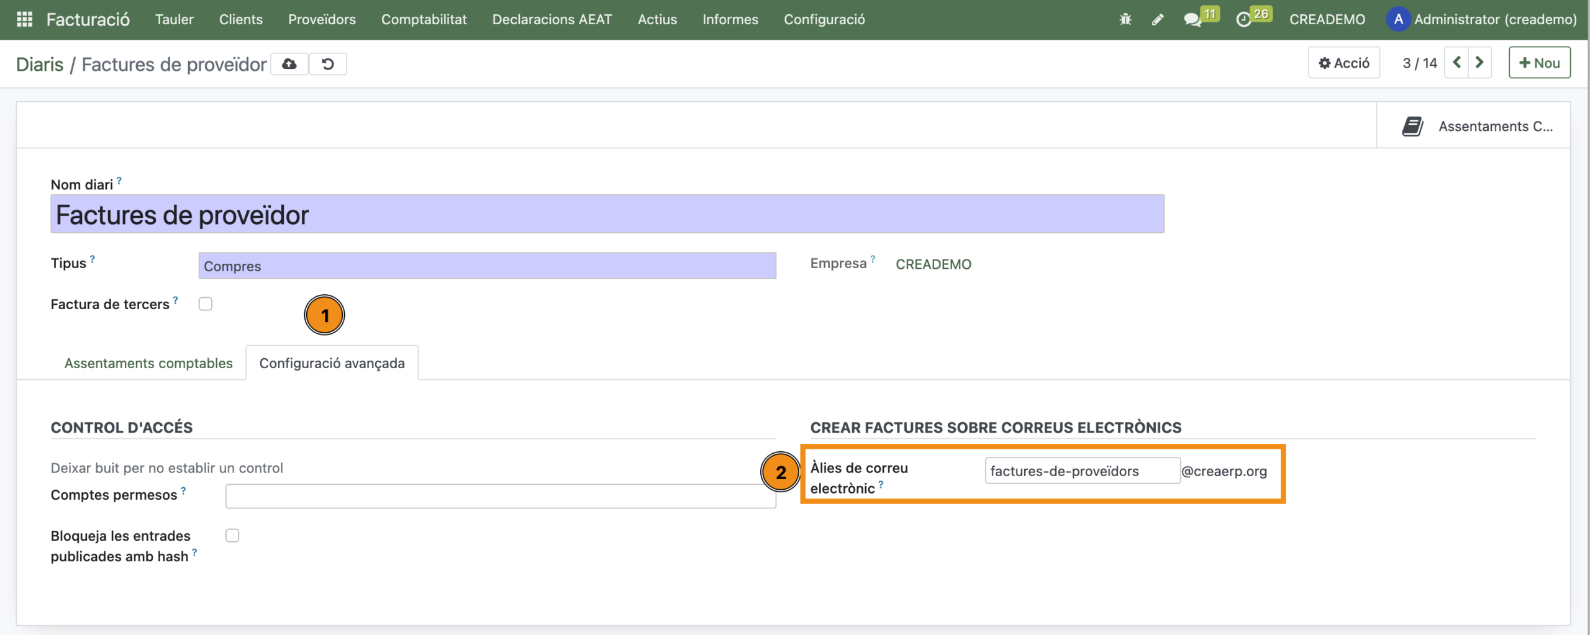This screenshot has width=1590, height=635.
Task: Open the Tipus dropdown showing Compres
Action: [487, 266]
